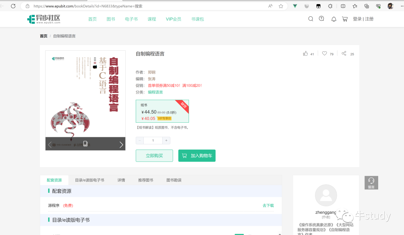Viewport: 404px width, 235px height.
Task: Click the 自制编程语言 book title
Action: [150, 54]
